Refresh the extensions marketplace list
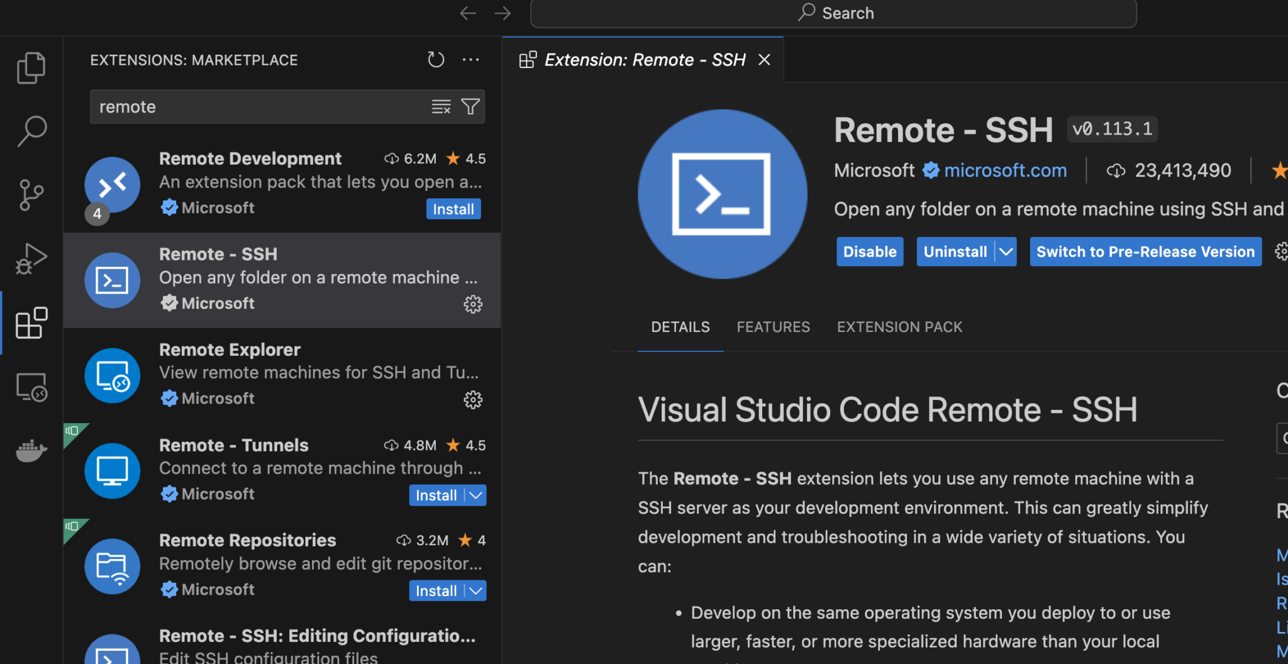 (436, 60)
